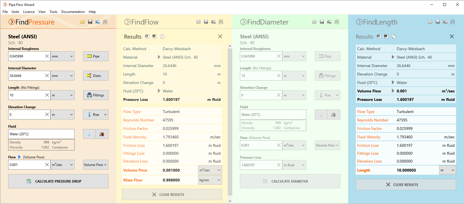This screenshot has height=204, width=464.
Task: Clear Length value in FindPressure
Action: [47, 95]
